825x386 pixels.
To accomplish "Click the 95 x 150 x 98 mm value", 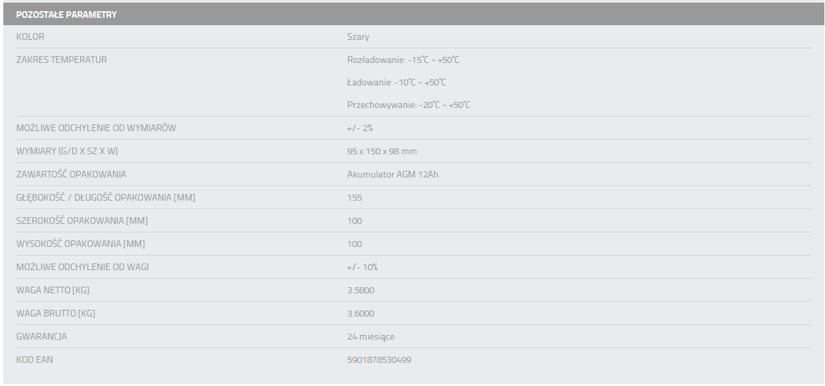I will tap(382, 152).
